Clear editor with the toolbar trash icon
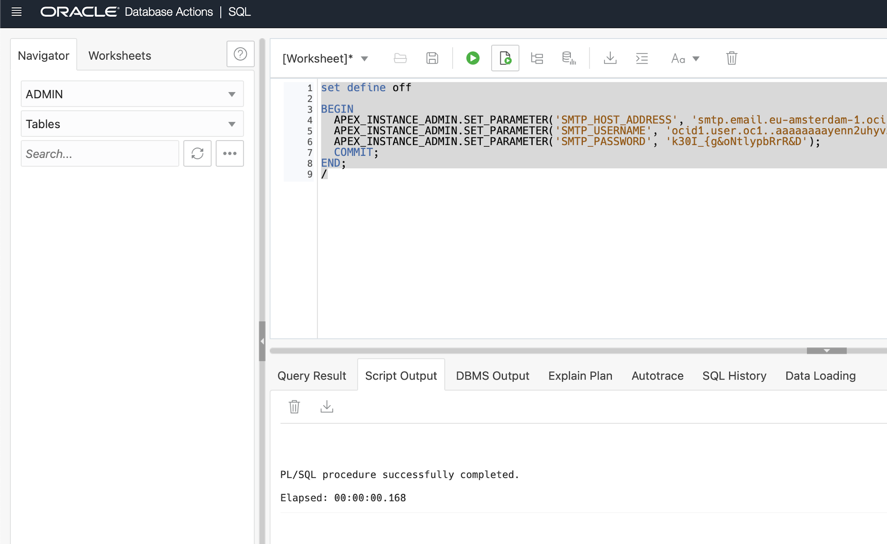This screenshot has height=544, width=887. (x=732, y=58)
